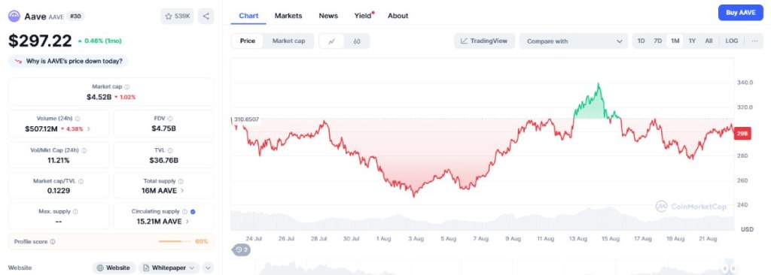The width and height of the screenshot is (771, 275).
Task: Toggle chart to Market cap view
Action: point(288,41)
